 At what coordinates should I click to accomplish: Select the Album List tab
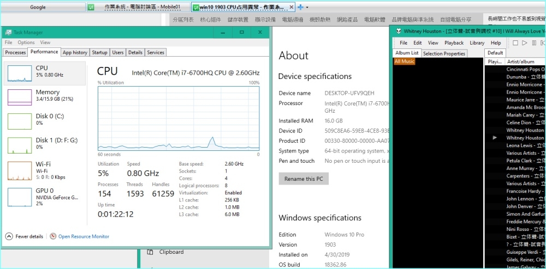click(x=407, y=53)
